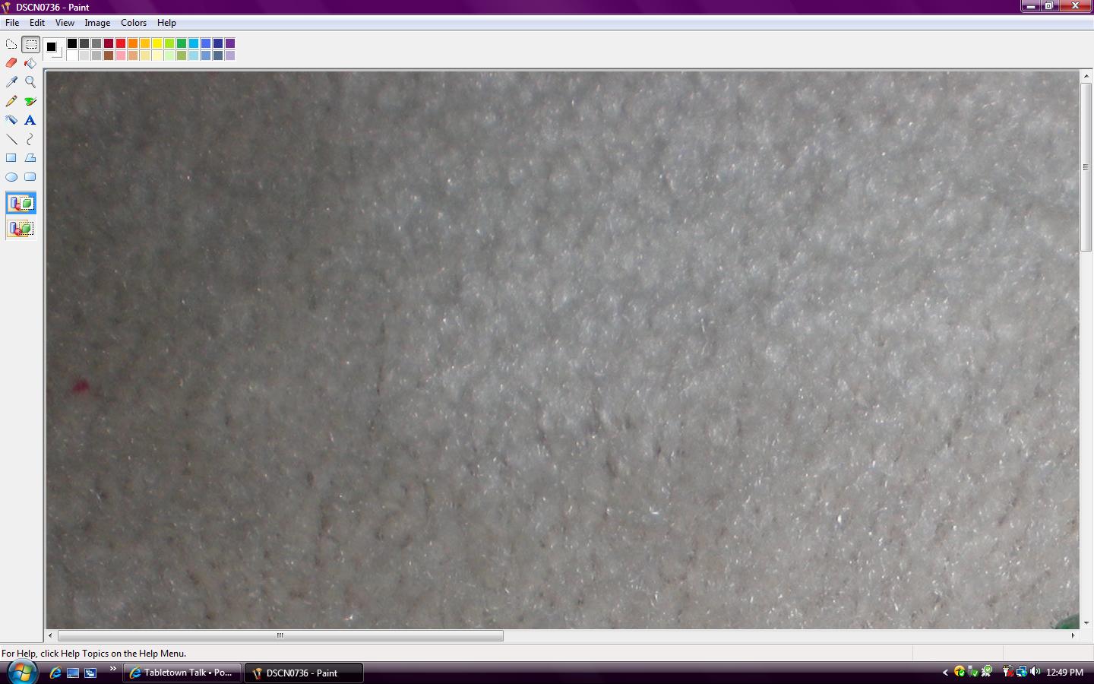The width and height of the screenshot is (1094, 684).
Task: Pick the black color swatch
Action: click(72, 43)
